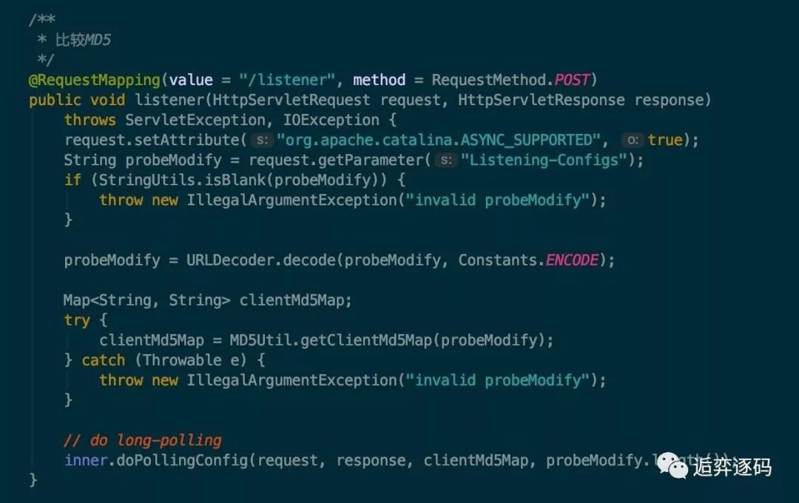The image size is (799, 503).
Task: Click the URLDecoder.decode call
Action: [261, 260]
